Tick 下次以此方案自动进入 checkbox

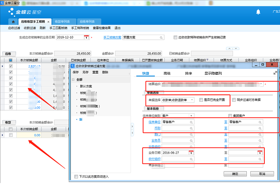[x=76, y=176]
